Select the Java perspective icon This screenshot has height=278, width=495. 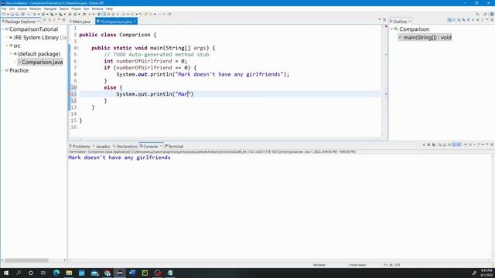coord(492,14)
